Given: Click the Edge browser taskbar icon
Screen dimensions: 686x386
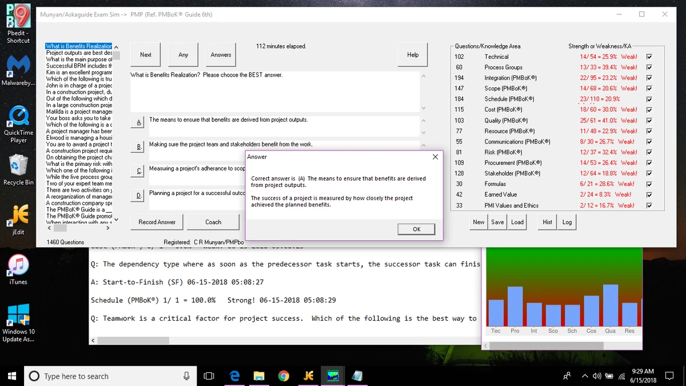Looking at the screenshot, I should tap(234, 376).
